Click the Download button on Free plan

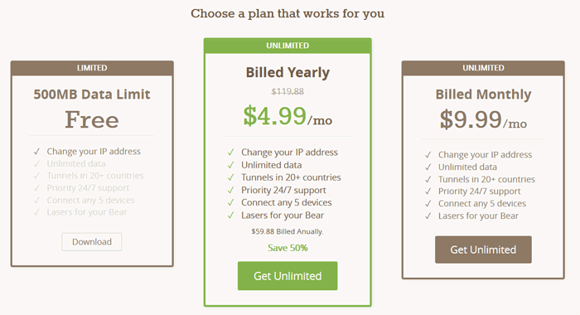tap(92, 242)
